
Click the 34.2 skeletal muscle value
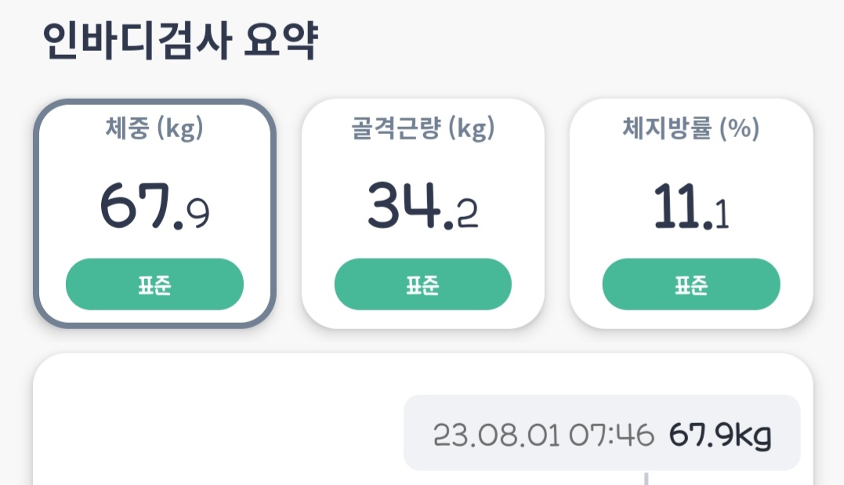coord(423,206)
